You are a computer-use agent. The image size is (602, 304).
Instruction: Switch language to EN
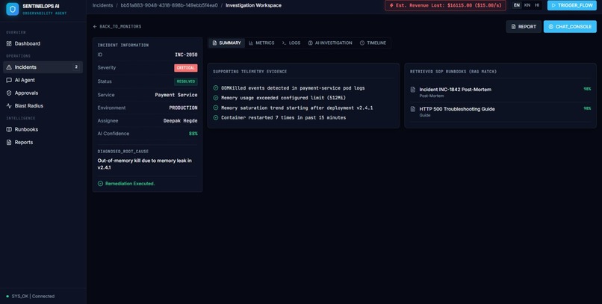point(517,5)
